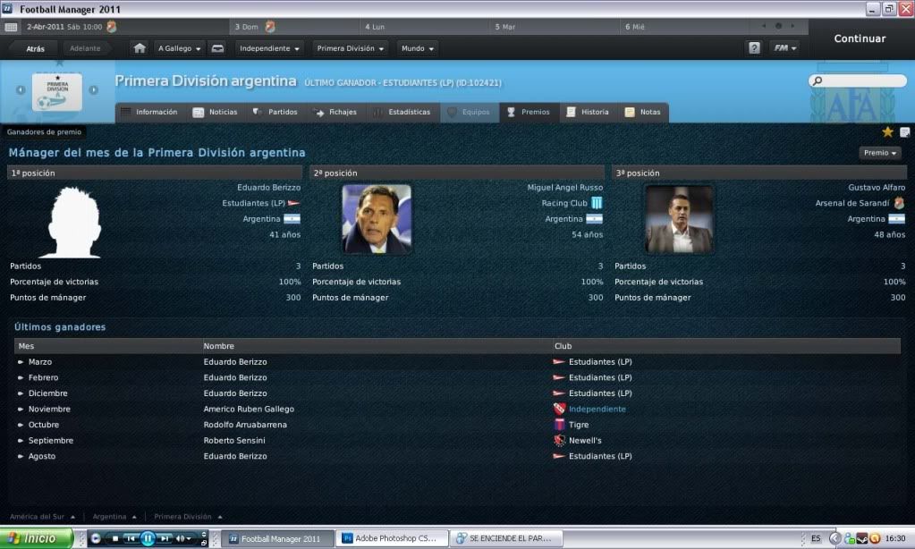Image resolution: width=915 pixels, height=549 pixels.
Task: Click the Home icon in navigation bar
Action: (x=140, y=48)
